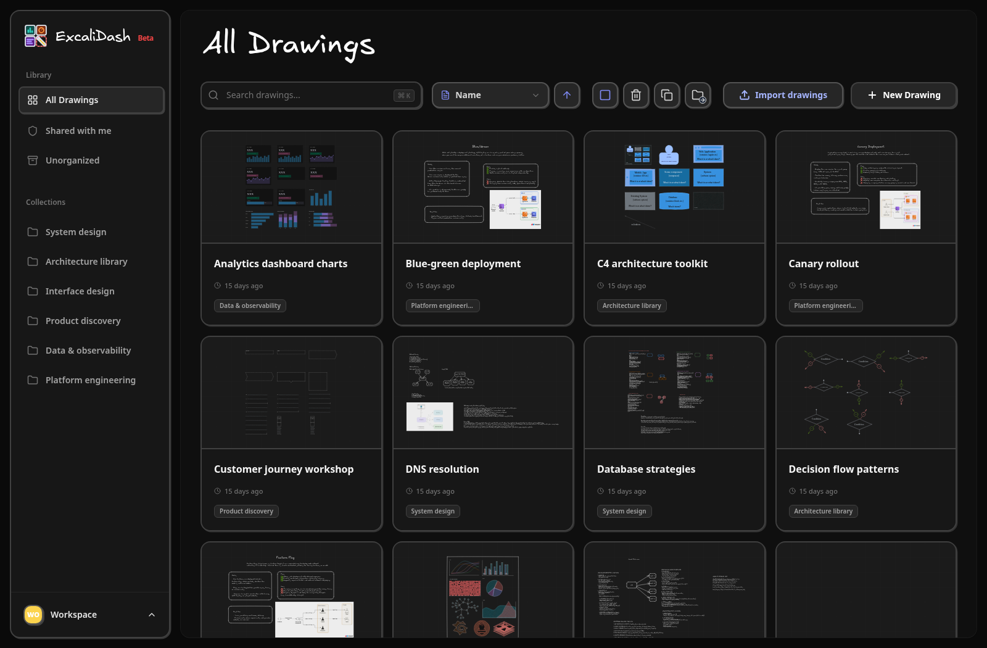987x648 pixels.
Task: Click the Unorganized archive box icon
Action: (33, 160)
